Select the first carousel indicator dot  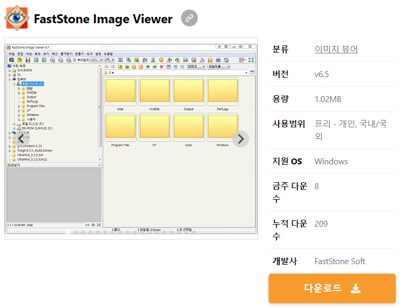[68, 232]
